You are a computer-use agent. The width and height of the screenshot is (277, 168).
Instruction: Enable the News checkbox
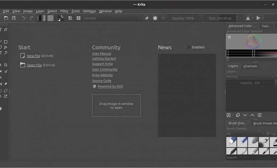pyautogui.click(x=189, y=47)
